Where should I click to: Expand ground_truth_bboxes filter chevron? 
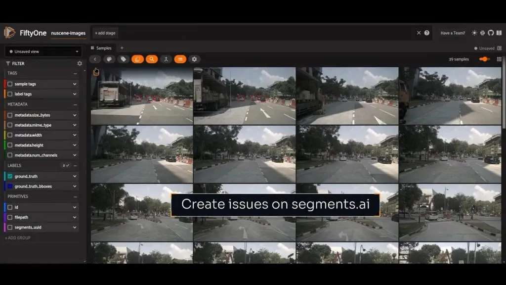tap(75, 186)
